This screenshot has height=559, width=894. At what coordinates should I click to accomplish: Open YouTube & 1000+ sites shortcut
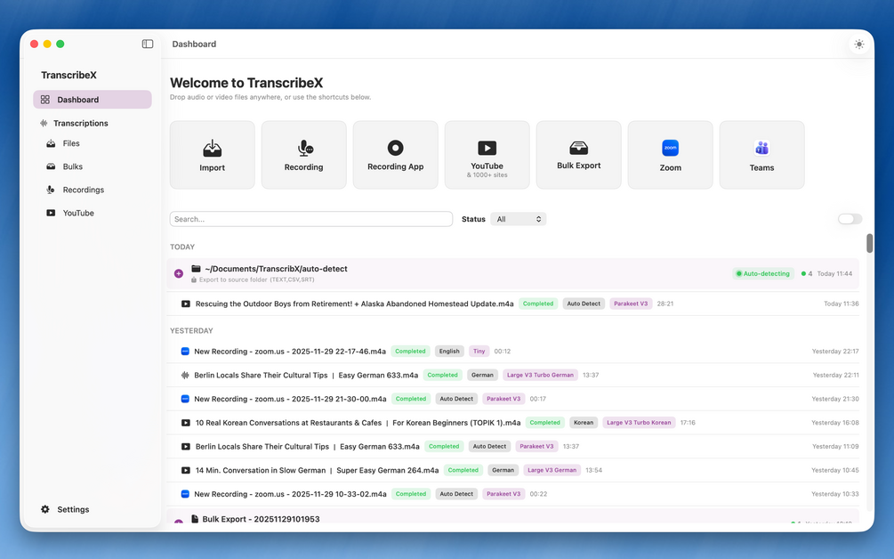point(487,155)
